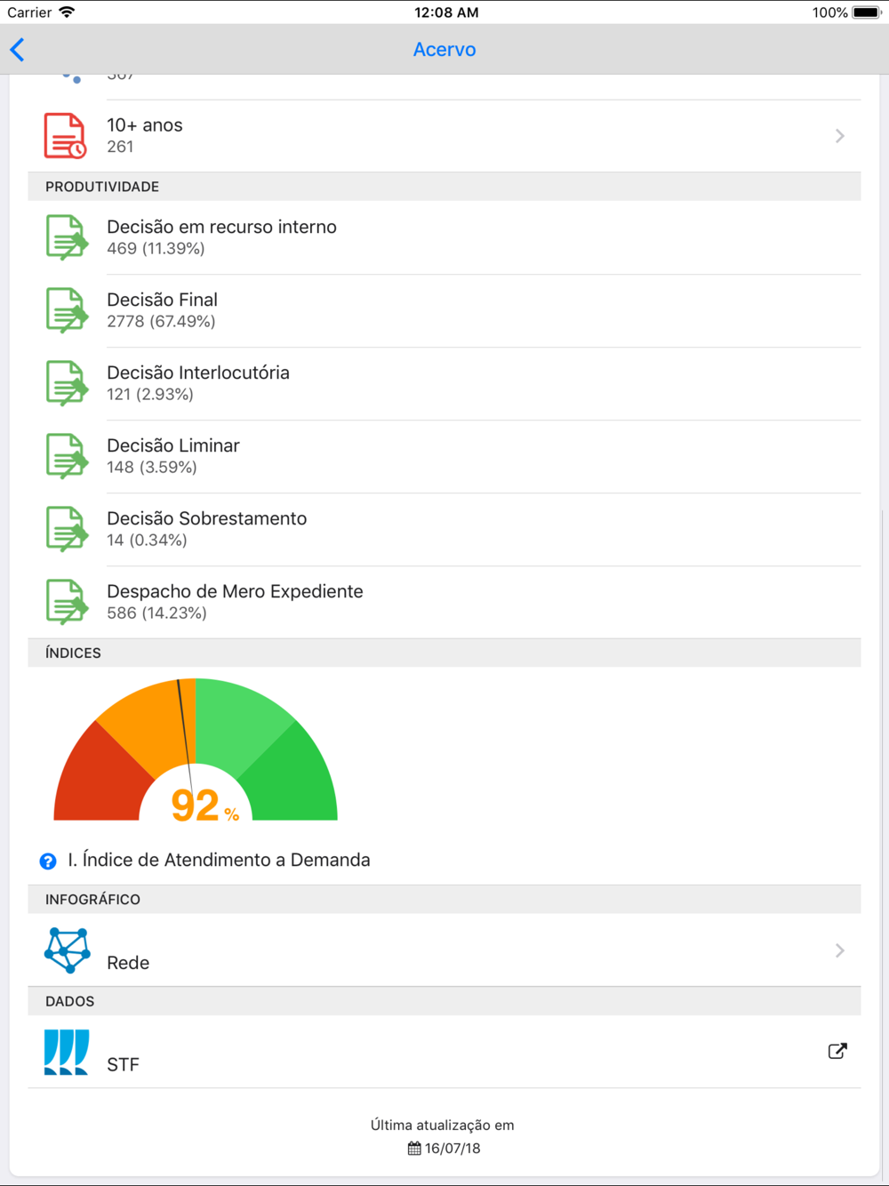Screen dimensions: 889x1186
Task: Tap the Decisão em recurso interno document icon
Action: pos(68,237)
